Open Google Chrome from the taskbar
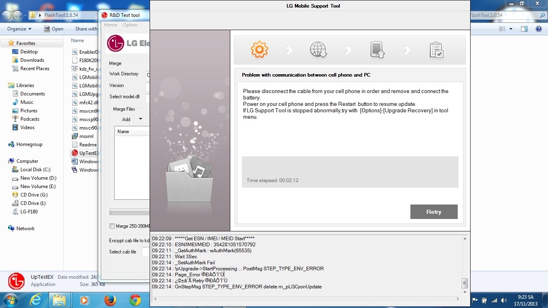The image size is (548, 308). click(135, 300)
